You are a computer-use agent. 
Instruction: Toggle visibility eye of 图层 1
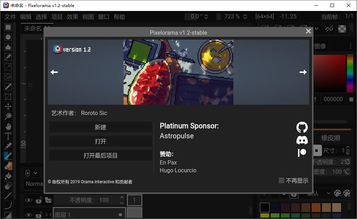[28, 215]
